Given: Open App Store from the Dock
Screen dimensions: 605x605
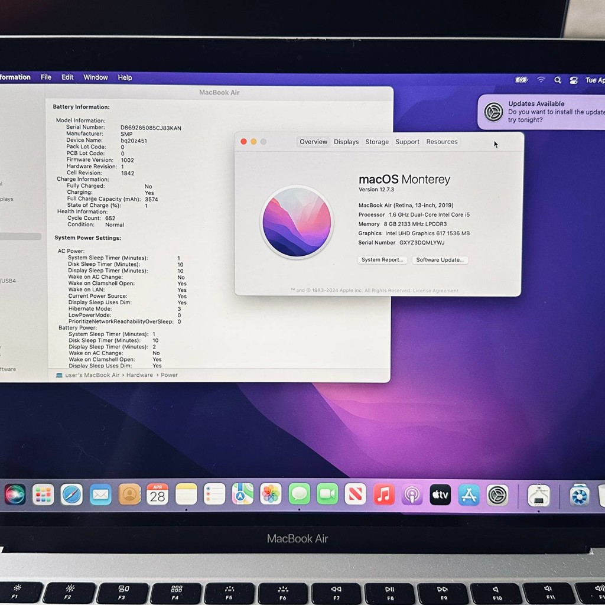Looking at the screenshot, I should [x=469, y=495].
